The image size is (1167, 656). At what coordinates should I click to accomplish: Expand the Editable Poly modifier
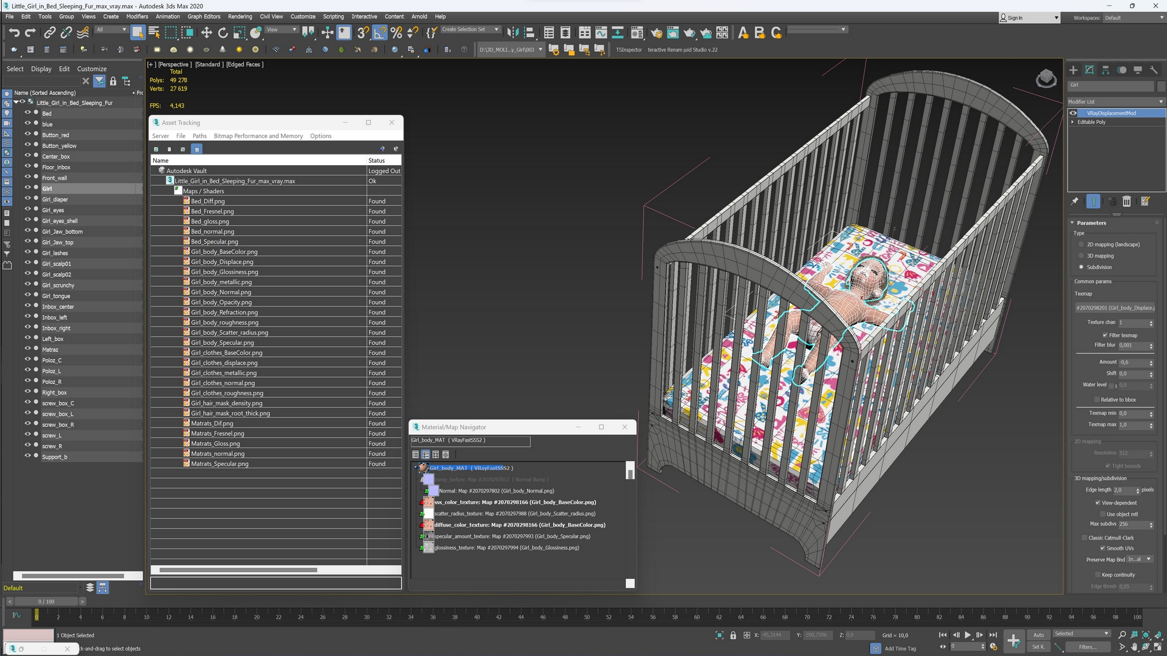click(x=1073, y=122)
